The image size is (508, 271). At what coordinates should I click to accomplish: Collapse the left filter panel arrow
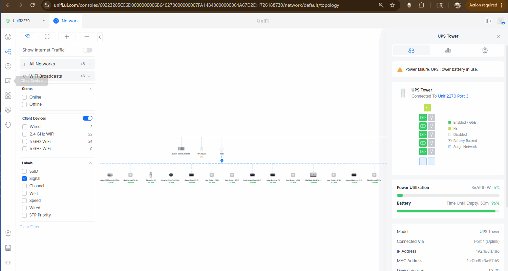(x=100, y=37)
